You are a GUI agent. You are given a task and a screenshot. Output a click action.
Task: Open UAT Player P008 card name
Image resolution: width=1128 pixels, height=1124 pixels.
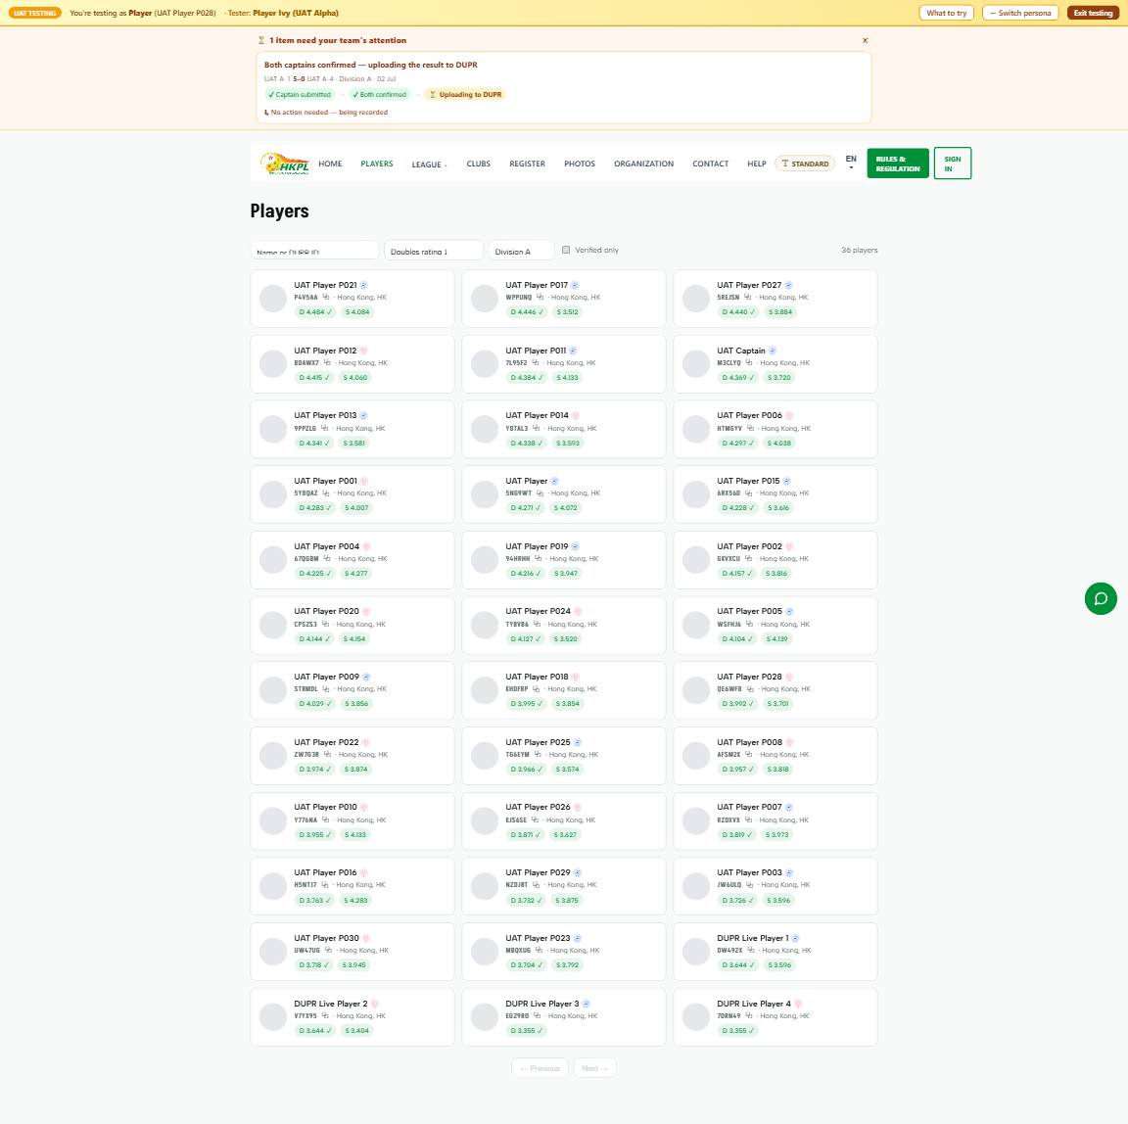749,742
